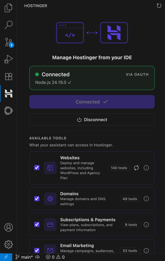Open Source Control view with 3 changes
This screenshot has height=261, width=165.
point(9,42)
